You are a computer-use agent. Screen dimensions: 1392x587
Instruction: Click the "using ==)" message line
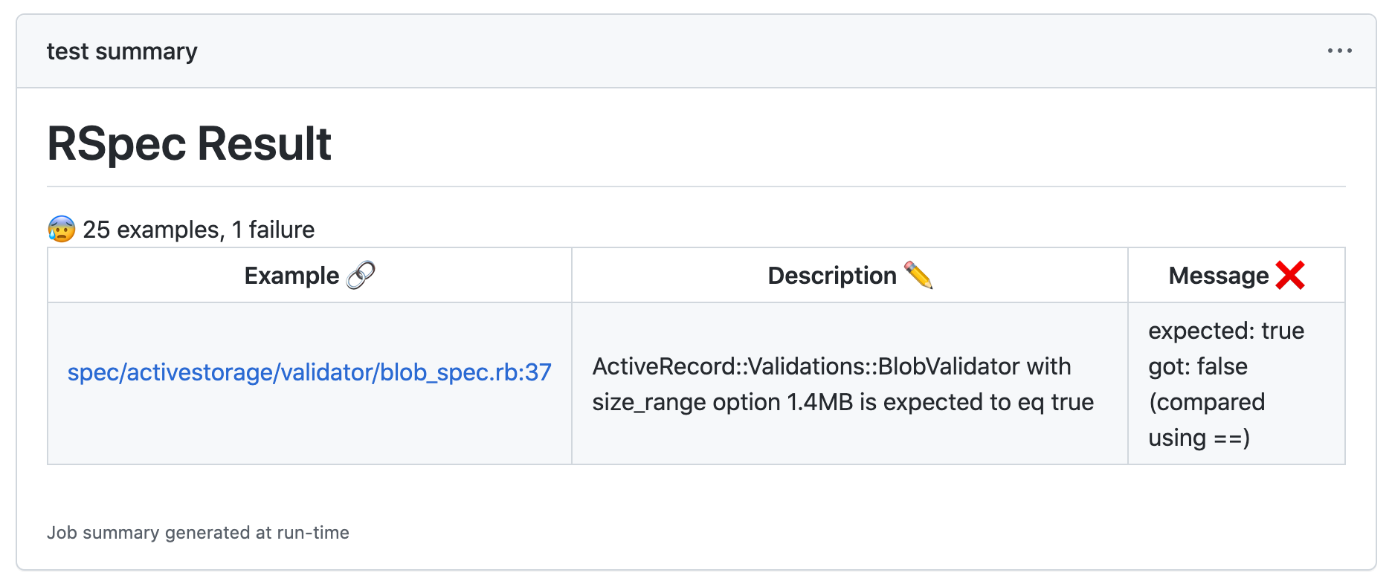[x=1199, y=438]
